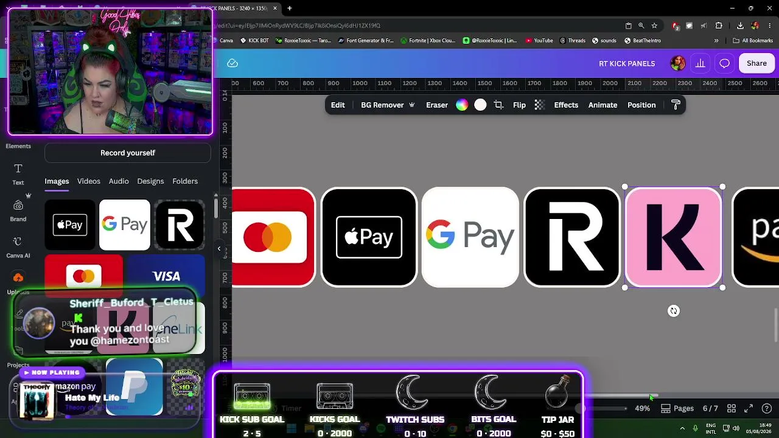This screenshot has height=438, width=779.
Task: Open the grid view icon
Action: tap(732, 408)
